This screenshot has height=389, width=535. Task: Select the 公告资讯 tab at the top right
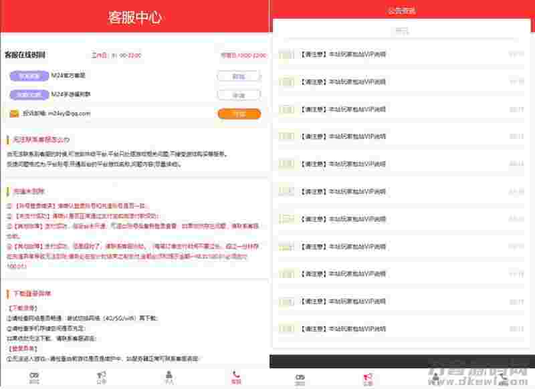click(400, 10)
